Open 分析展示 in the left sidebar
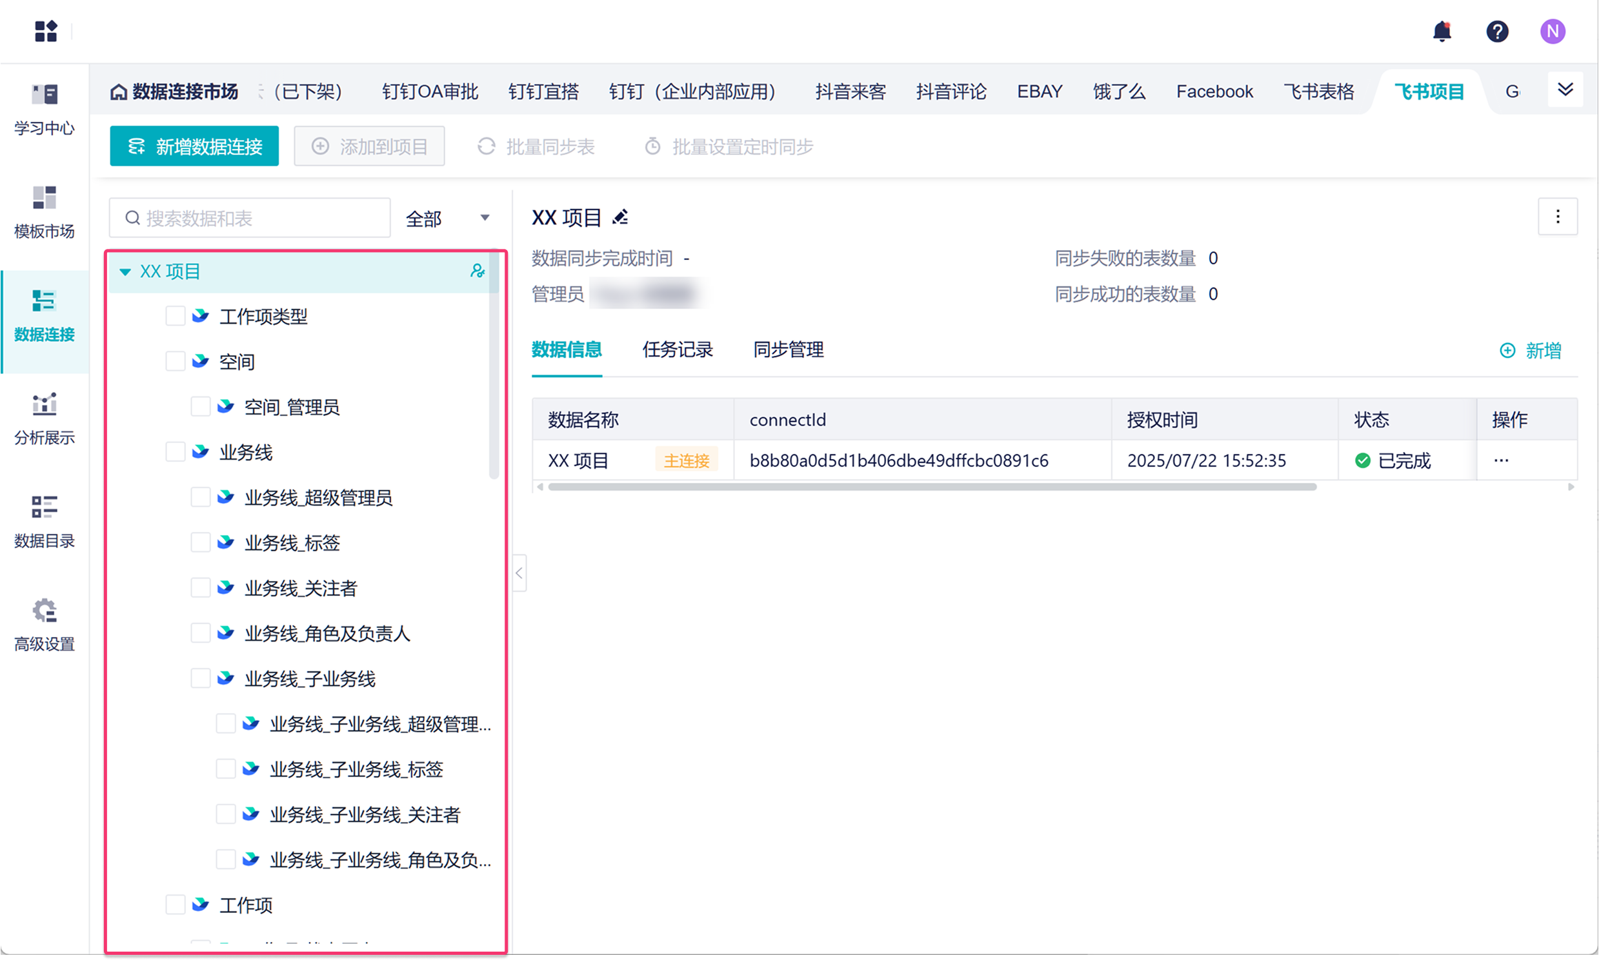 tap(44, 418)
